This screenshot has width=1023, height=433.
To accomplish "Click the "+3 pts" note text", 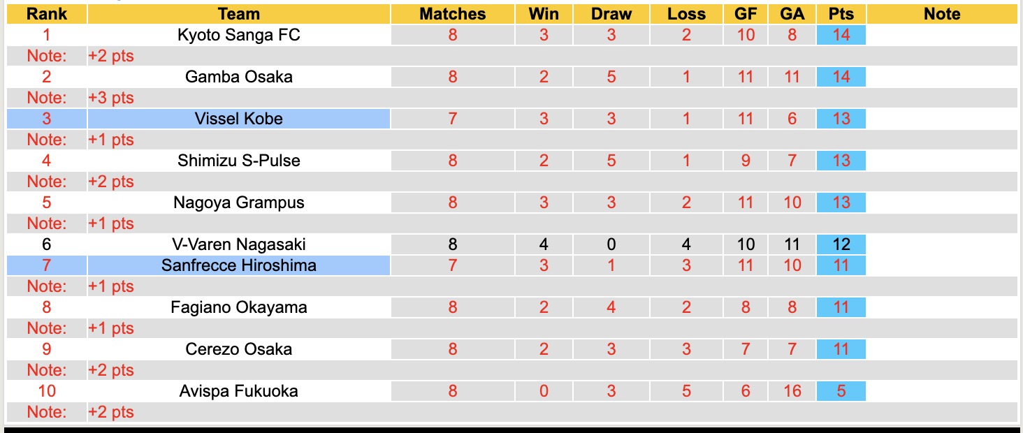I will click(x=110, y=98).
